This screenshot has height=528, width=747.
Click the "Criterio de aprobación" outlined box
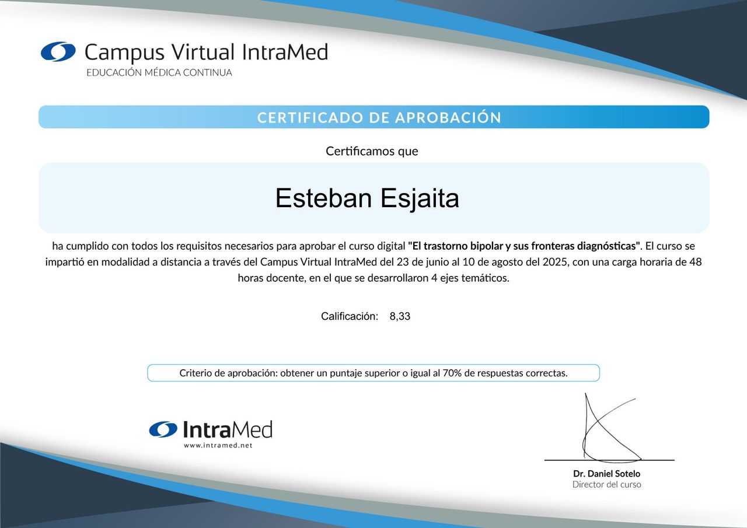coord(373,373)
